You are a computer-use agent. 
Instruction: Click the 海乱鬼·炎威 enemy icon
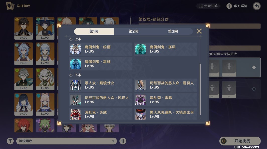[76, 114]
